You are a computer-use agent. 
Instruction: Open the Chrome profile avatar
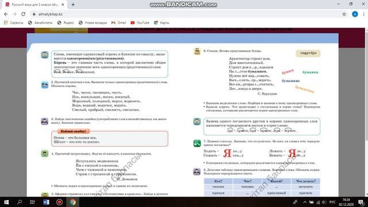click(x=355, y=14)
